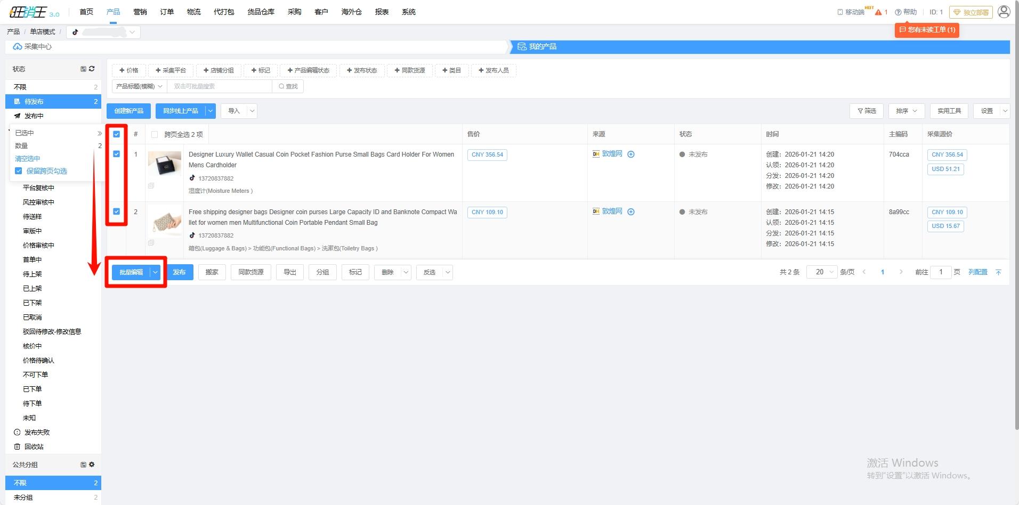1019x505 pixels.
Task: Click the 创建新产品 button
Action: tap(128, 111)
